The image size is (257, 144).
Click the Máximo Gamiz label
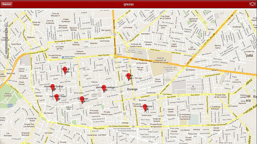coord(218,47)
